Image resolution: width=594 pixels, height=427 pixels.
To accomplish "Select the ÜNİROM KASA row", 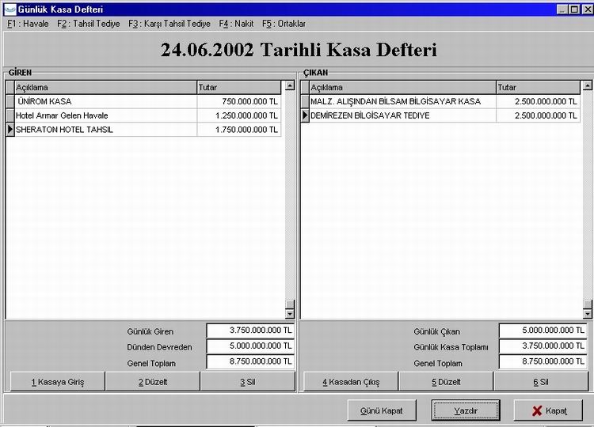I will [103, 101].
